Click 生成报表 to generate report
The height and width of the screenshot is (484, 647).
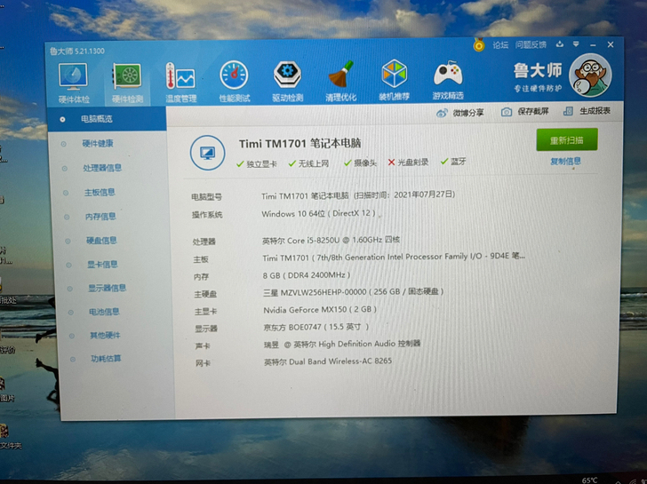click(x=587, y=110)
